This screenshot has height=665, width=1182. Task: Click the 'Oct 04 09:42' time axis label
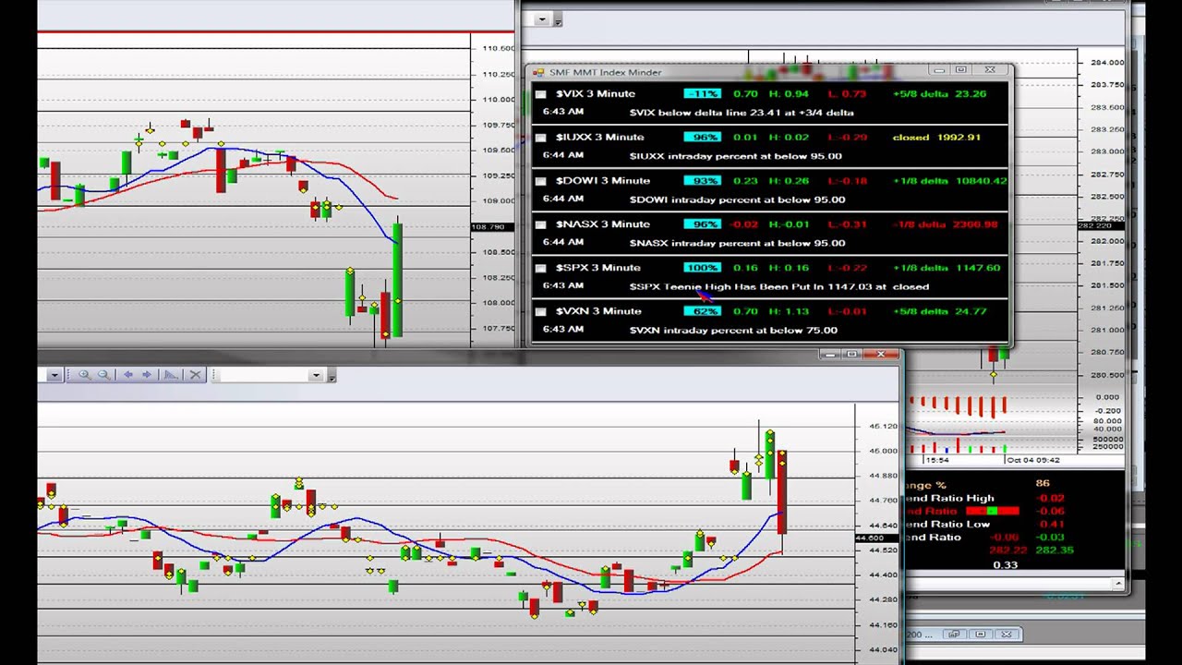pyautogui.click(x=1033, y=460)
